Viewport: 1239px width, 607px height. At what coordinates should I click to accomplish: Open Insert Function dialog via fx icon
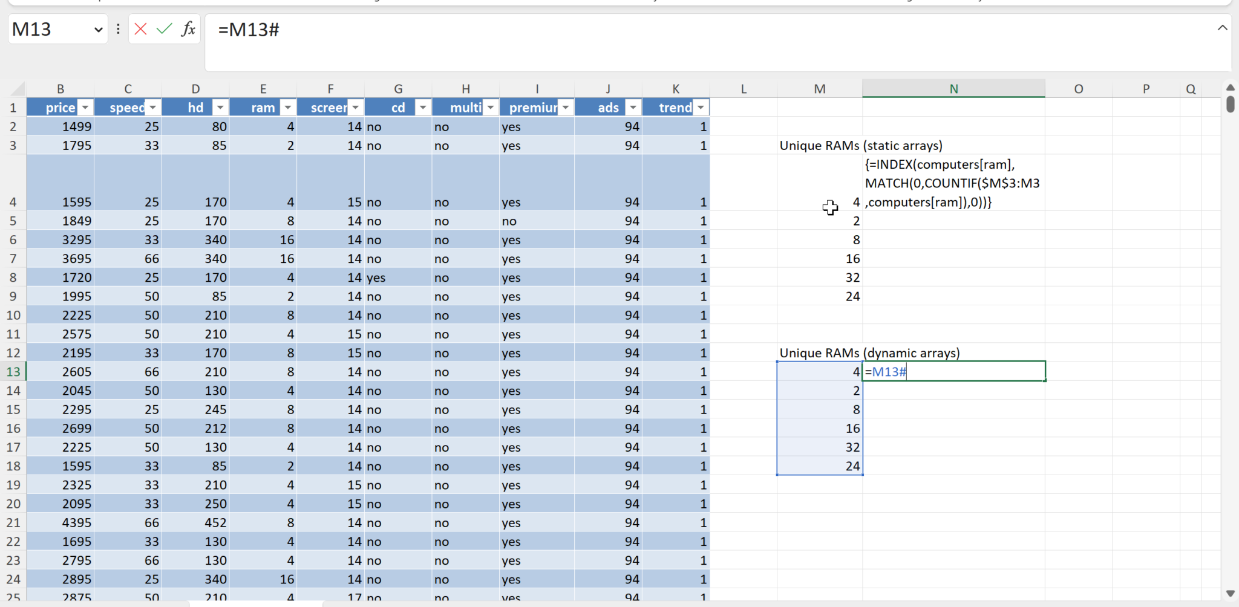[188, 29]
